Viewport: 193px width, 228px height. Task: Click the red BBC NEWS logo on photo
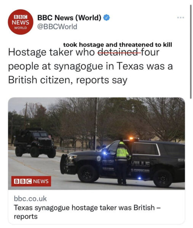tap(31, 181)
